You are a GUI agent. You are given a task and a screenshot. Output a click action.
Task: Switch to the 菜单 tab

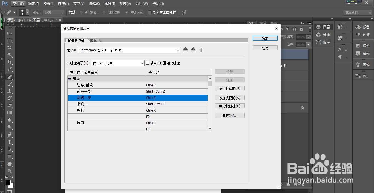coord(93,40)
